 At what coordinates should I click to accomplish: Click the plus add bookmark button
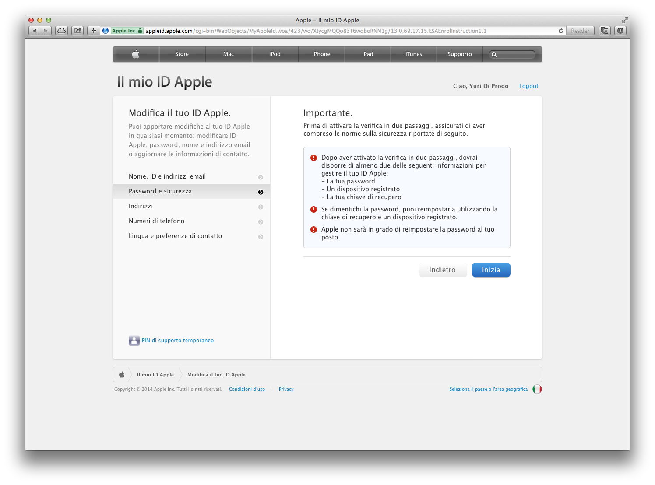coord(93,31)
